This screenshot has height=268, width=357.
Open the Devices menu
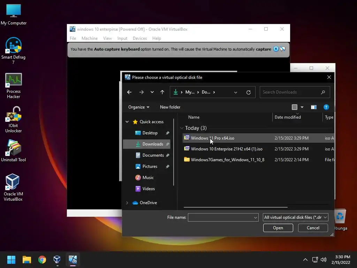[x=140, y=38]
